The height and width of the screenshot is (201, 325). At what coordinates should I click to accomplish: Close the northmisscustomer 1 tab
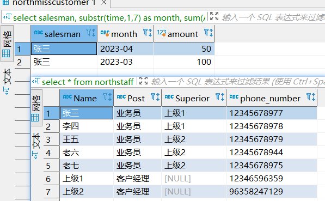103,3
